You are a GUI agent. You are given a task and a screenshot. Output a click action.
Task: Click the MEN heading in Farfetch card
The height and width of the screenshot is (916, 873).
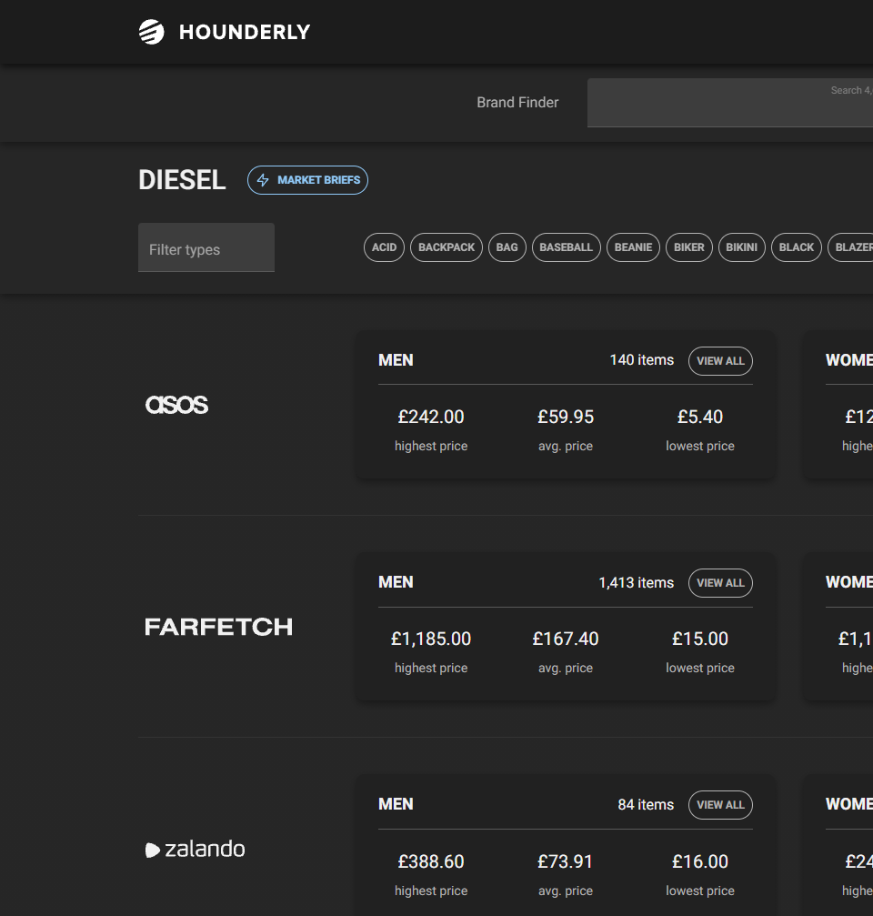(x=396, y=582)
